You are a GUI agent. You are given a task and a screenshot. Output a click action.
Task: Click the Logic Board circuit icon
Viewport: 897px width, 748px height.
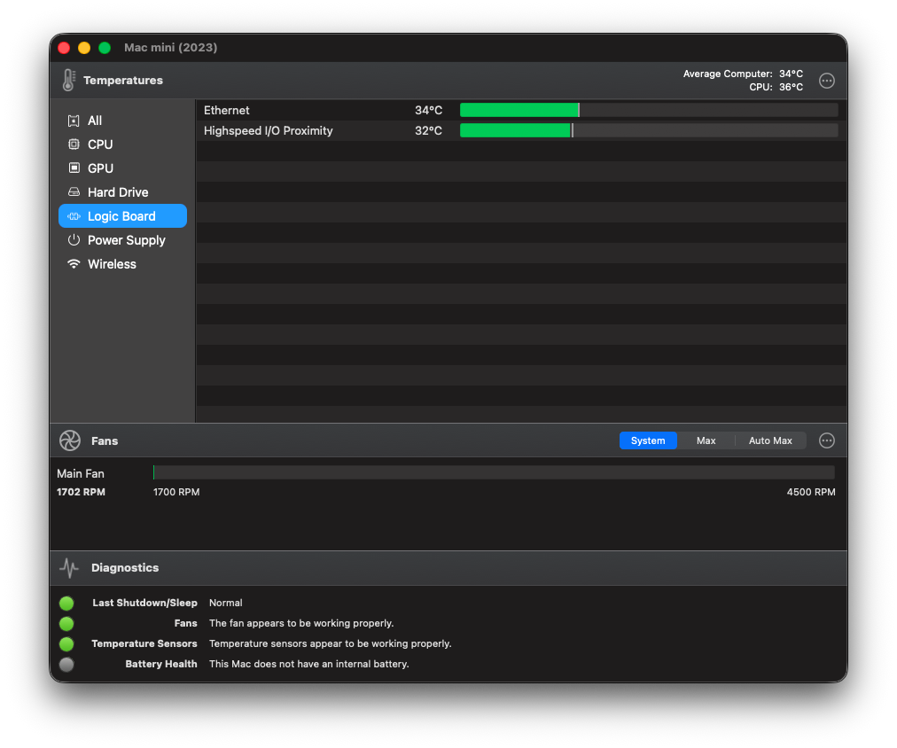tap(74, 216)
